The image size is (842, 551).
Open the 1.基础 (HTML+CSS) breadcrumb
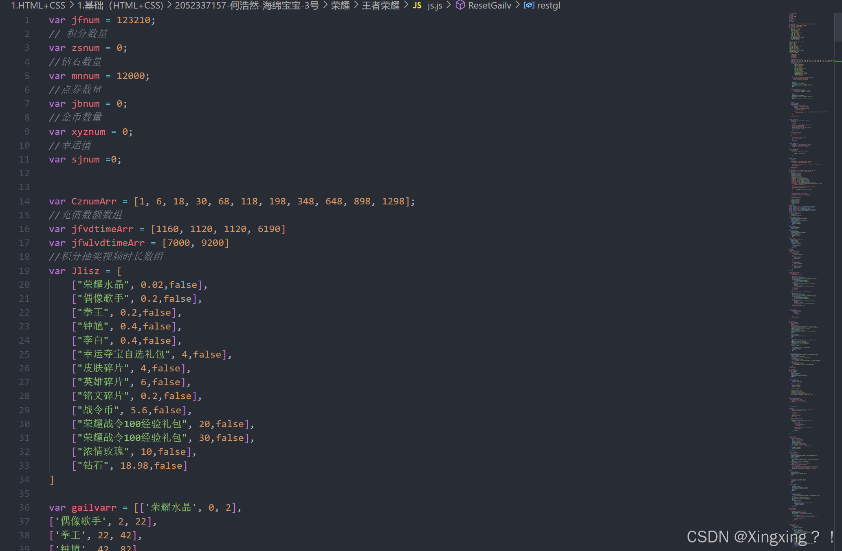pos(120,5)
